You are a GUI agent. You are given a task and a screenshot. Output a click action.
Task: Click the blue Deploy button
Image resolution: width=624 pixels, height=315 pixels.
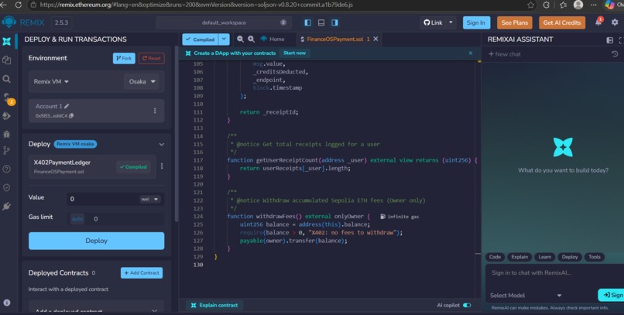coord(96,241)
